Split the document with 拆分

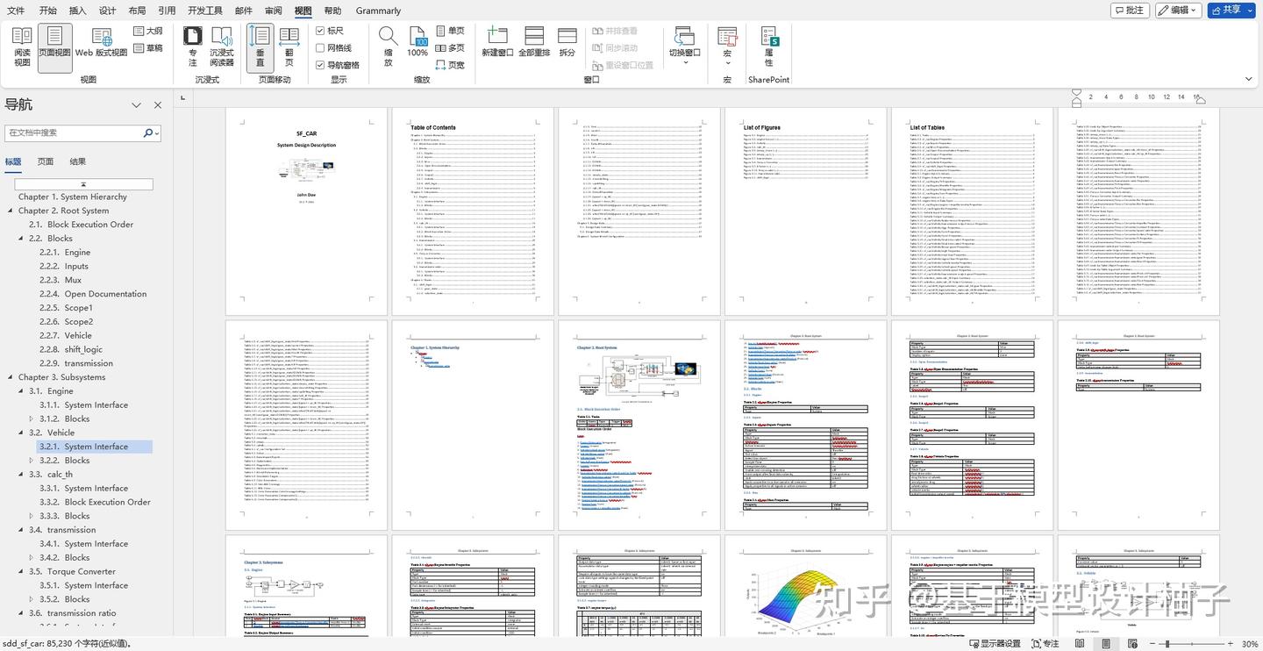[x=567, y=44]
